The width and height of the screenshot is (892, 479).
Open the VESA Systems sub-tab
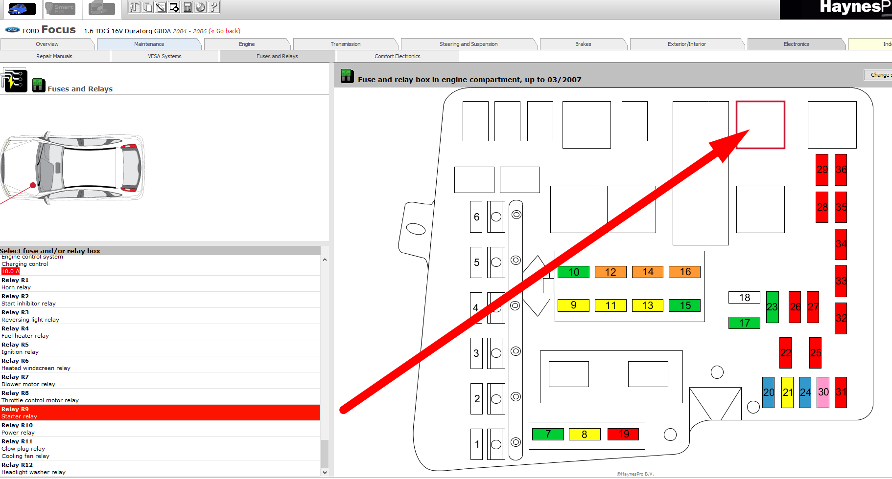[165, 56]
